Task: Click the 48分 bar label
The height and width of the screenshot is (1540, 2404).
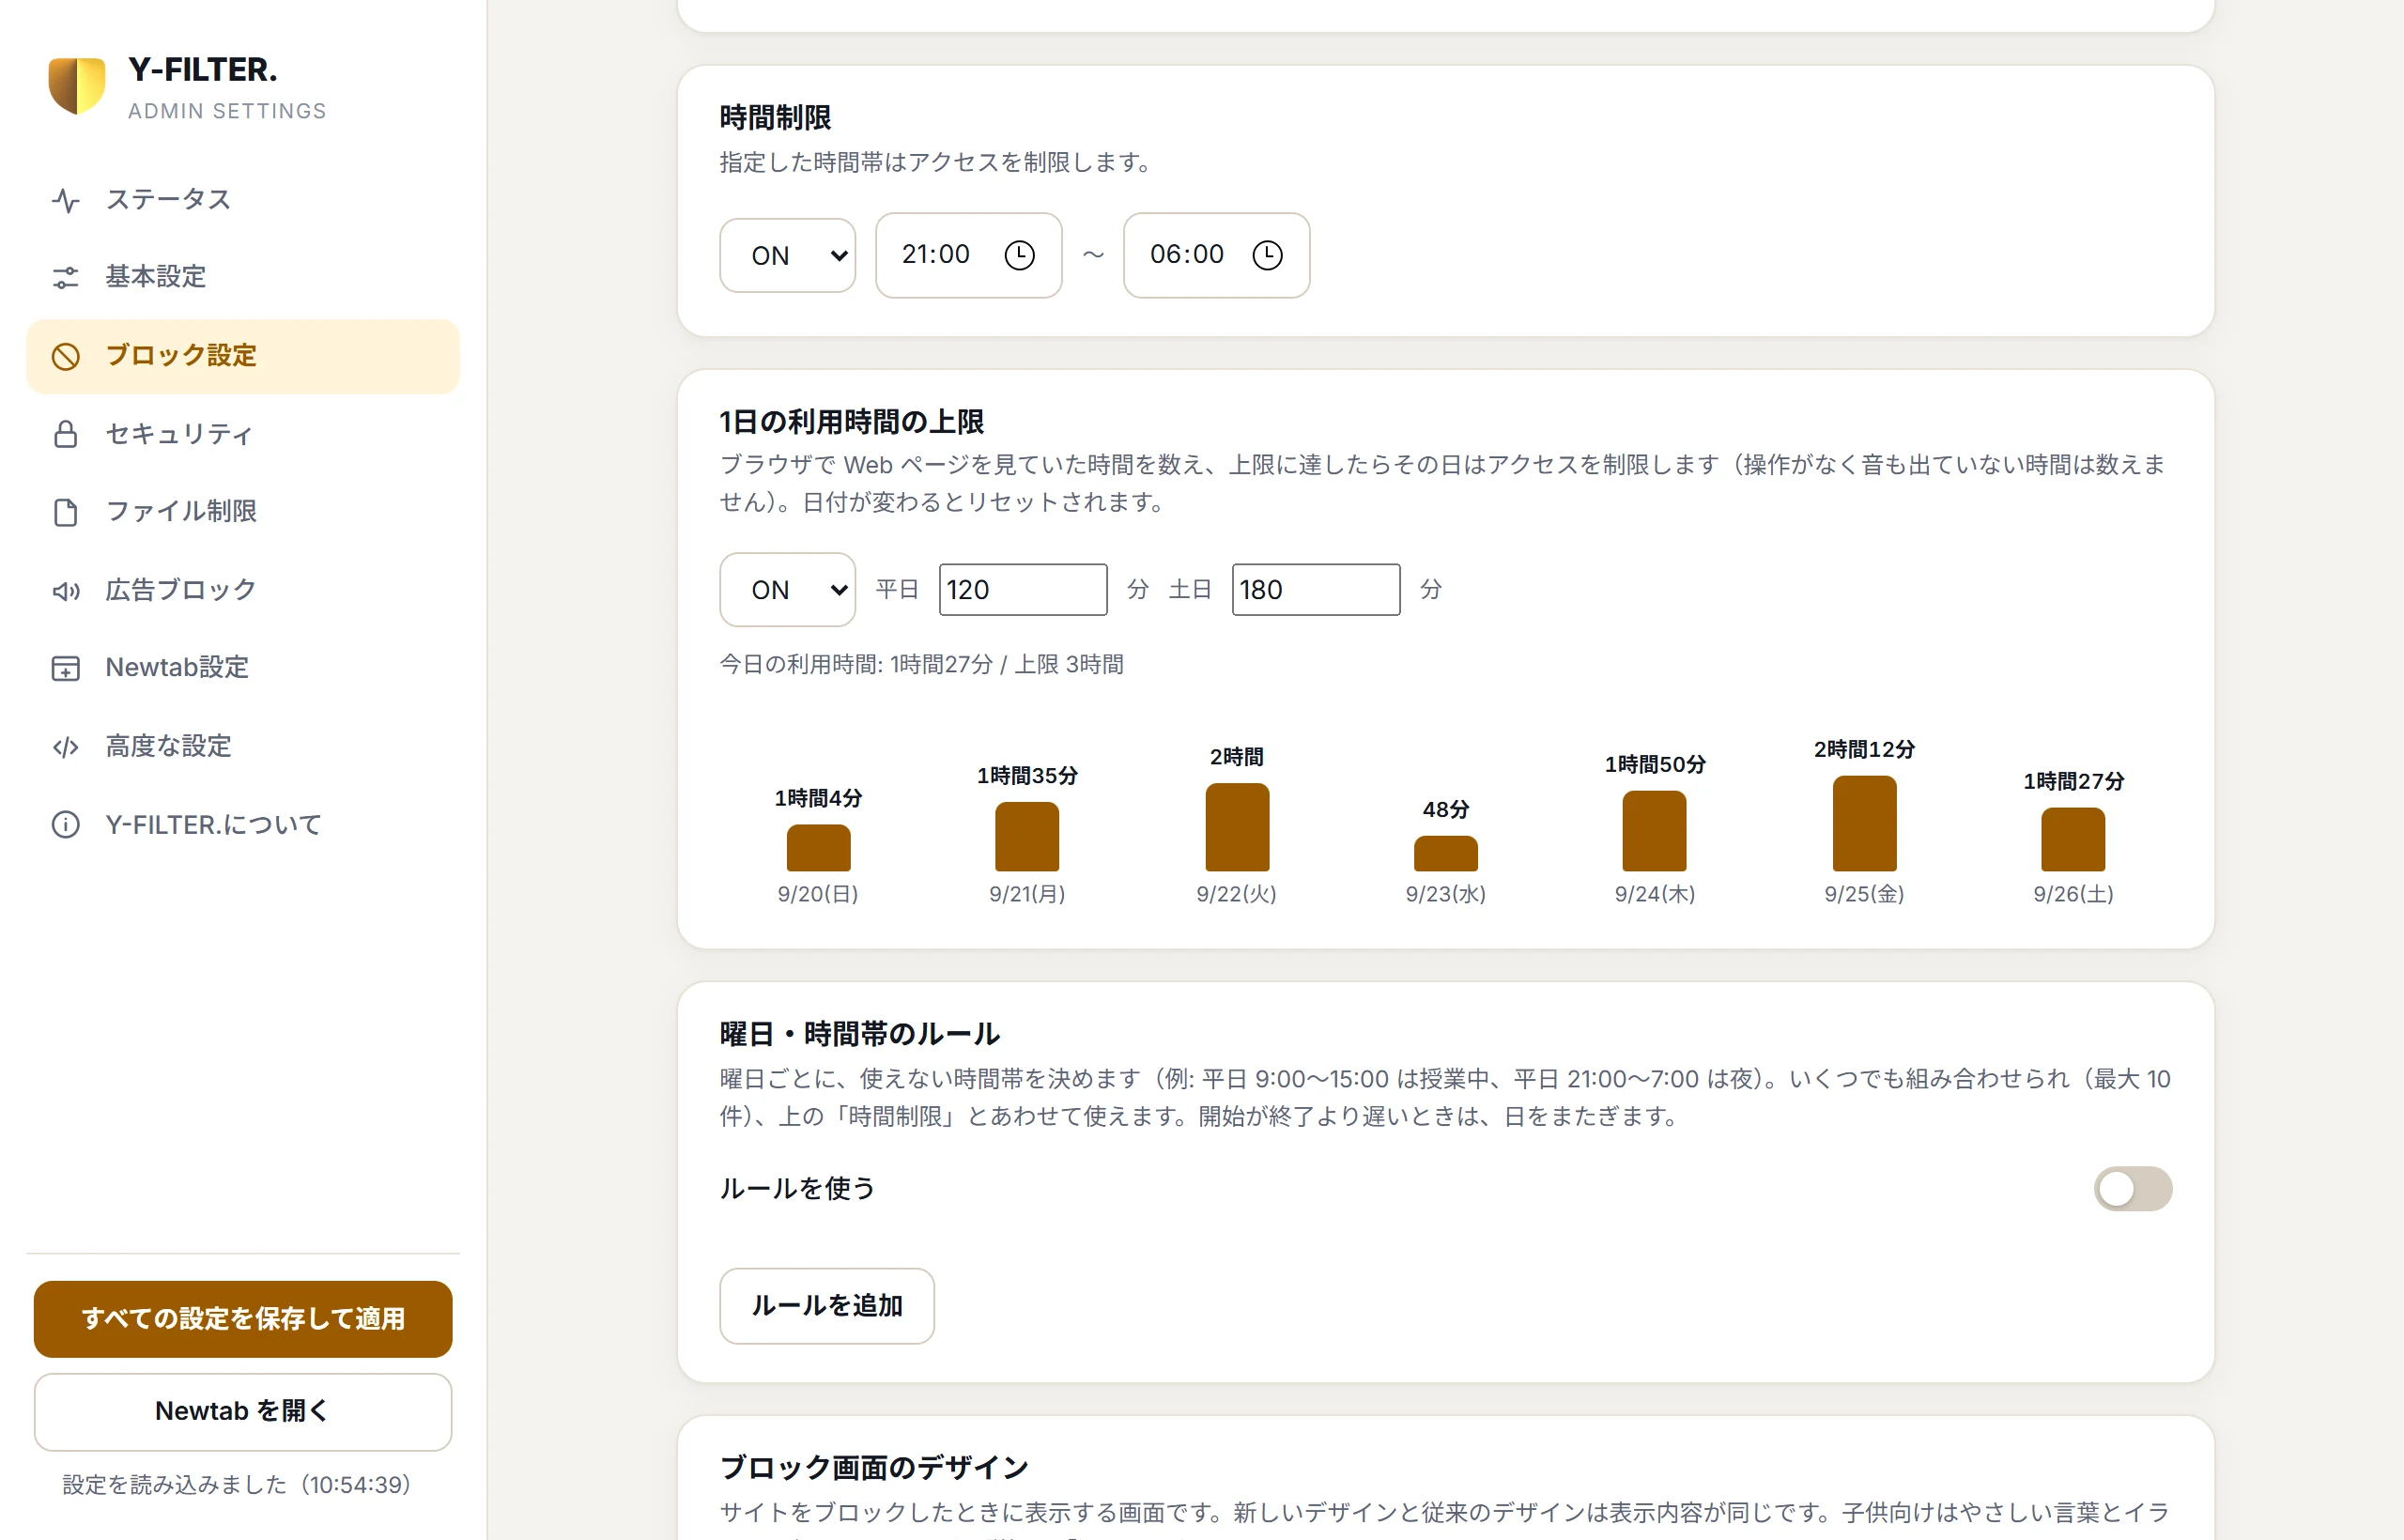Action: (1446, 809)
